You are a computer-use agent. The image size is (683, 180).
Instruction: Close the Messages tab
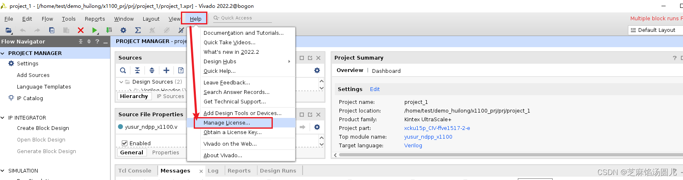201,171
